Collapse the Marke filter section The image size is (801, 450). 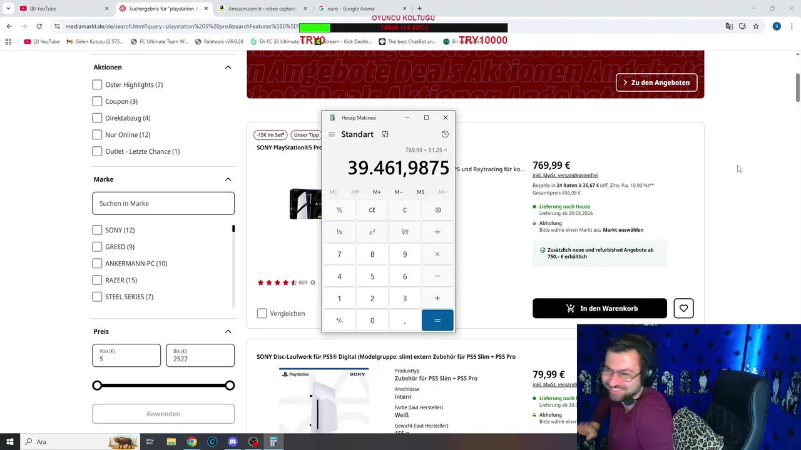point(228,179)
